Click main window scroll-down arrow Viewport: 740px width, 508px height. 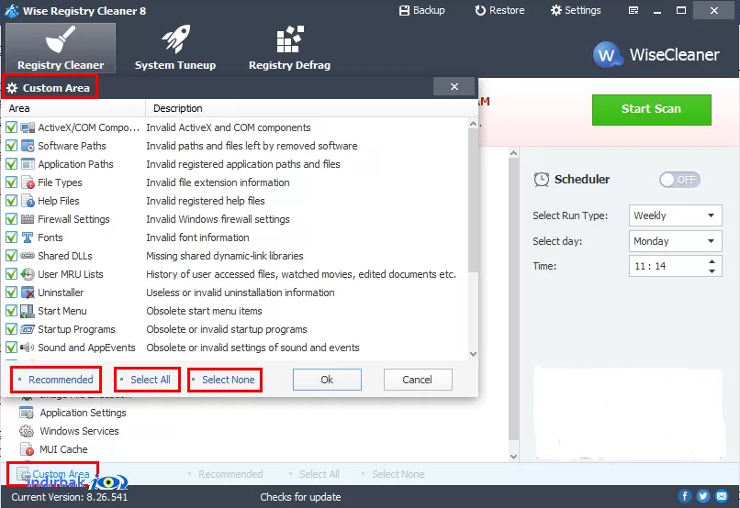(x=514, y=457)
